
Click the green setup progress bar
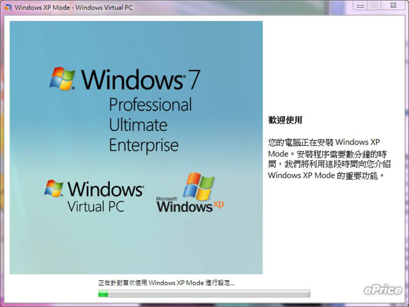coord(204,294)
